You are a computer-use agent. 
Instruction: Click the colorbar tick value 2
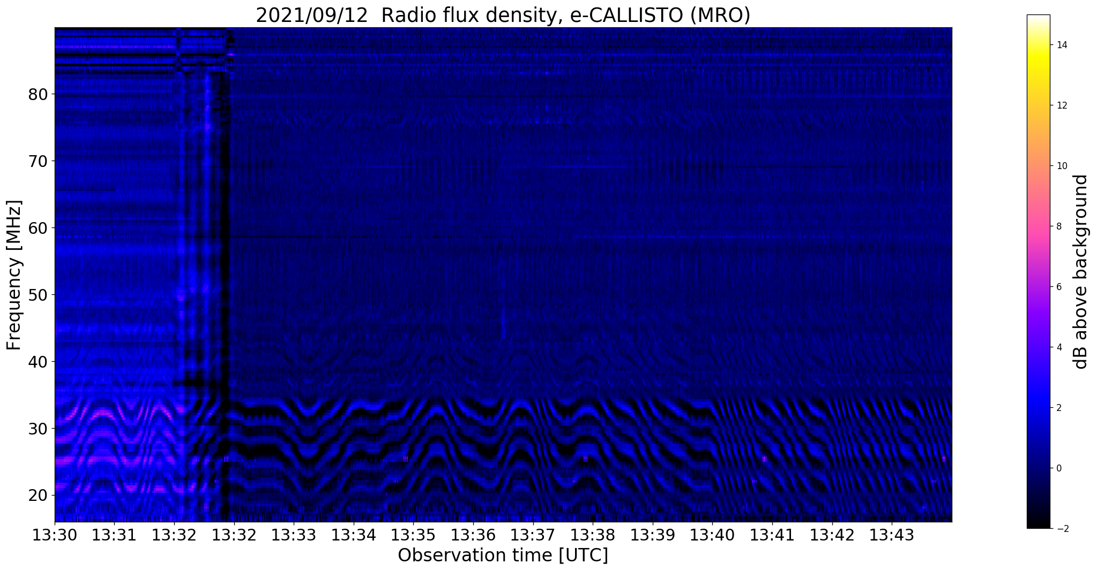[1058, 408]
